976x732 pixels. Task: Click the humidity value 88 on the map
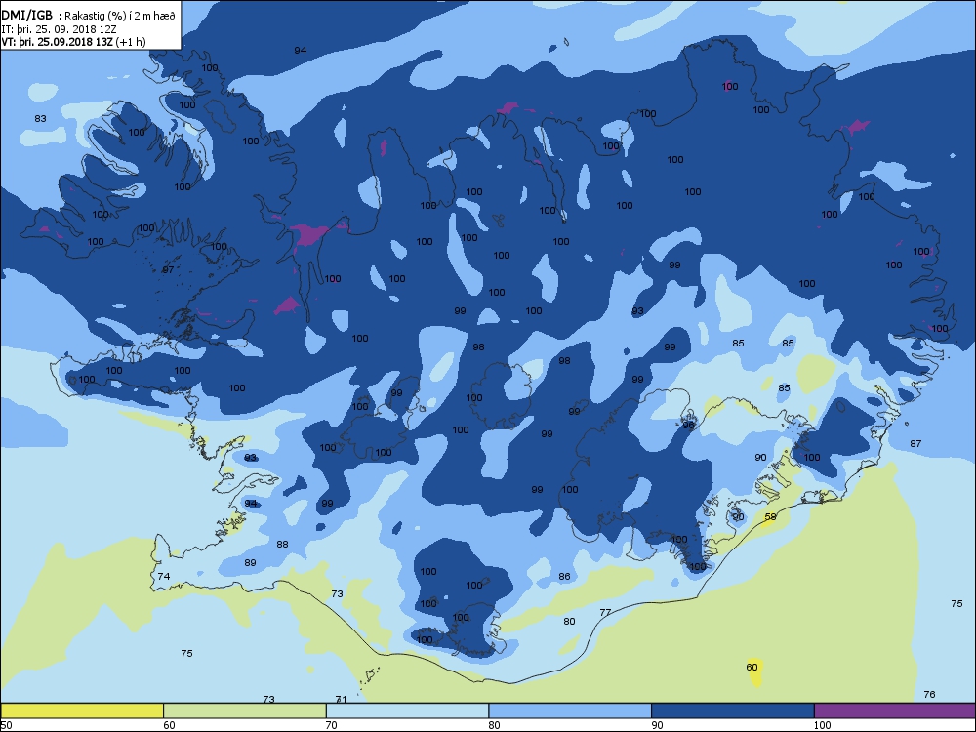click(x=283, y=544)
